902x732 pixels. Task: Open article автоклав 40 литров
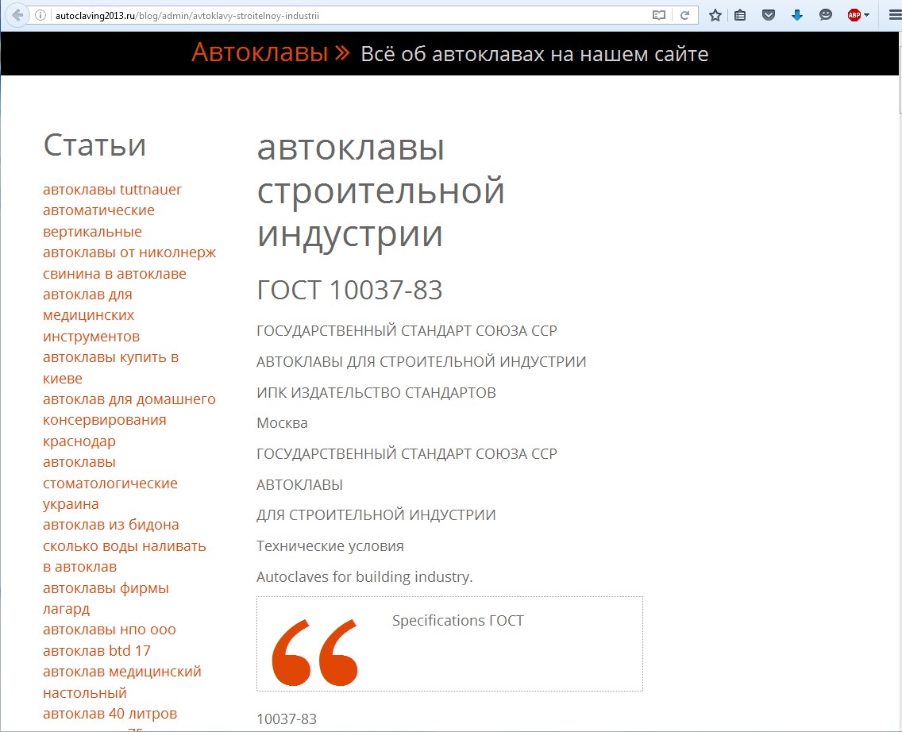[x=110, y=714]
